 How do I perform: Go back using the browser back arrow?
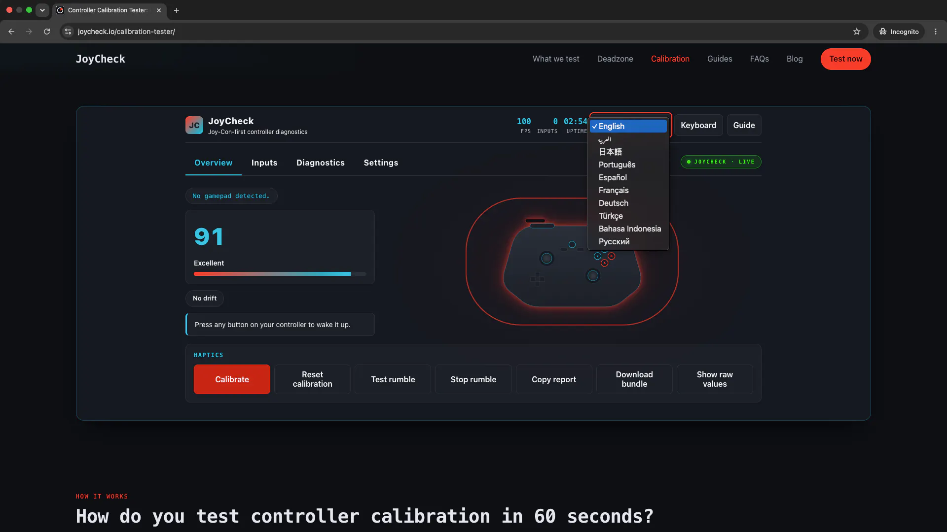11,32
